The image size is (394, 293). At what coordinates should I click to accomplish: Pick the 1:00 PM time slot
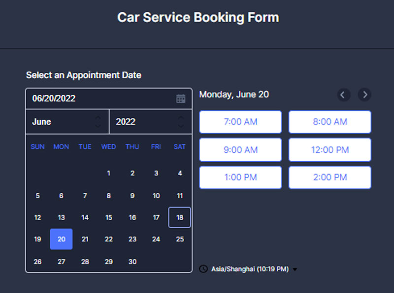click(x=240, y=177)
